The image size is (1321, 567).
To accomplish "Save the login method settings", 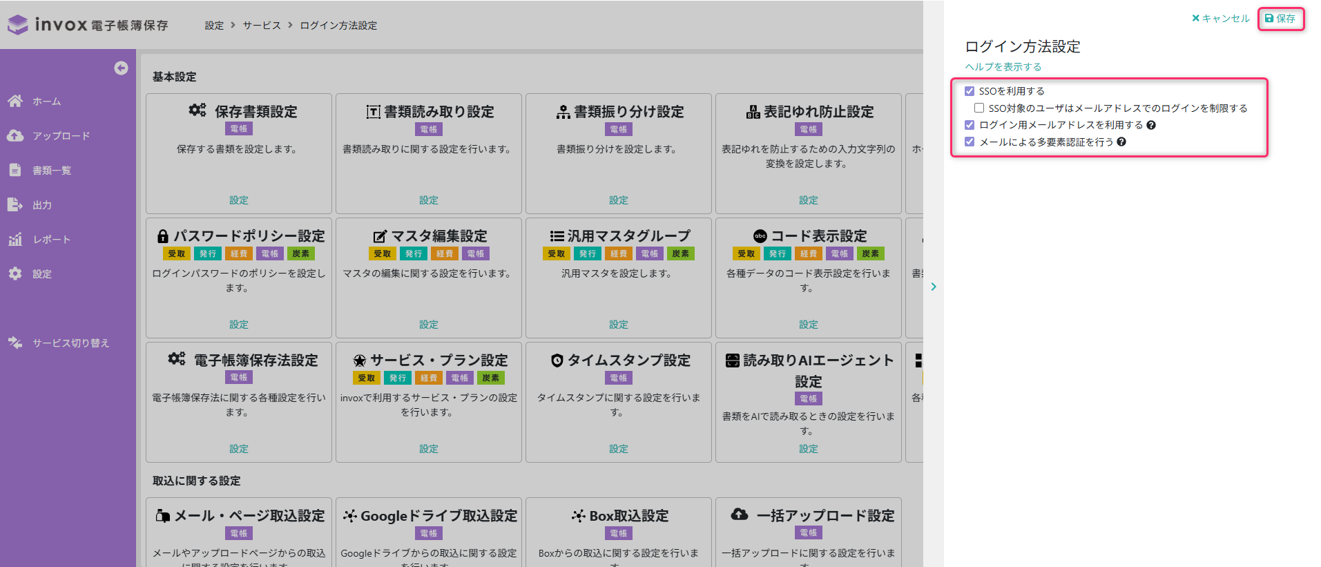I will 1280,19.
